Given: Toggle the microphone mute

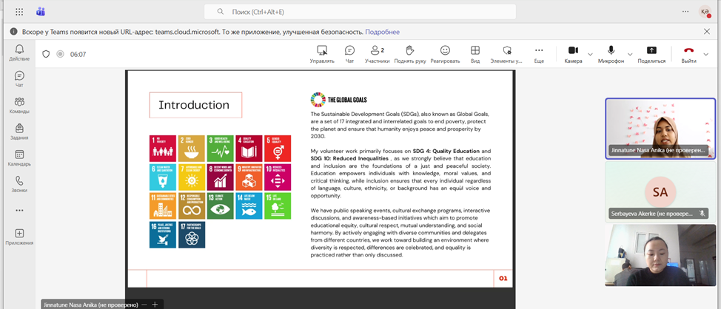Looking at the screenshot, I should coord(611,54).
